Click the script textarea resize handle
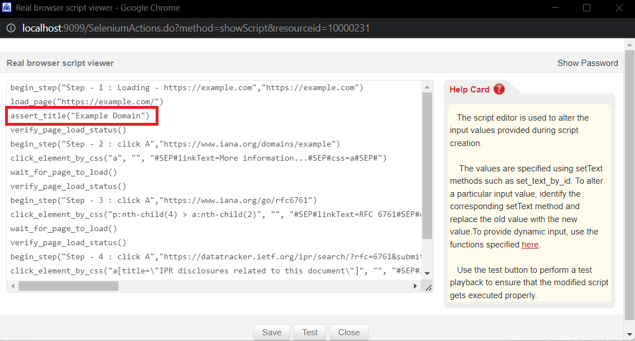 tap(428, 287)
